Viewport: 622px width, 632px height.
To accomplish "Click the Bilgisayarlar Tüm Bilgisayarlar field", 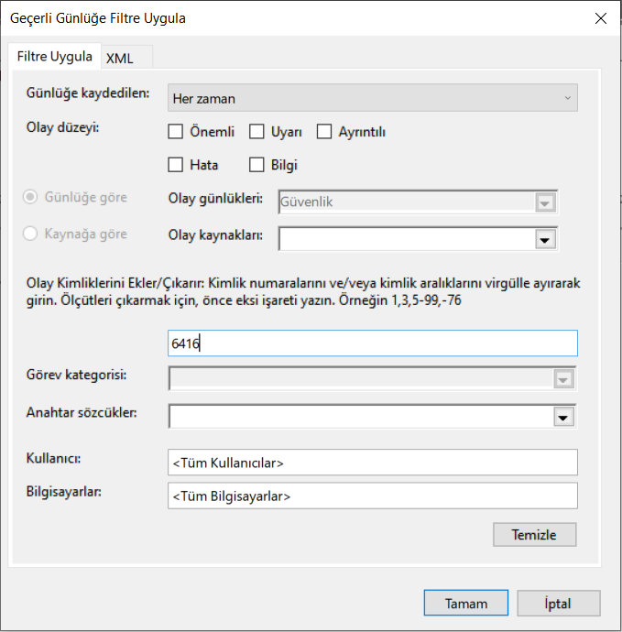I will click(373, 496).
